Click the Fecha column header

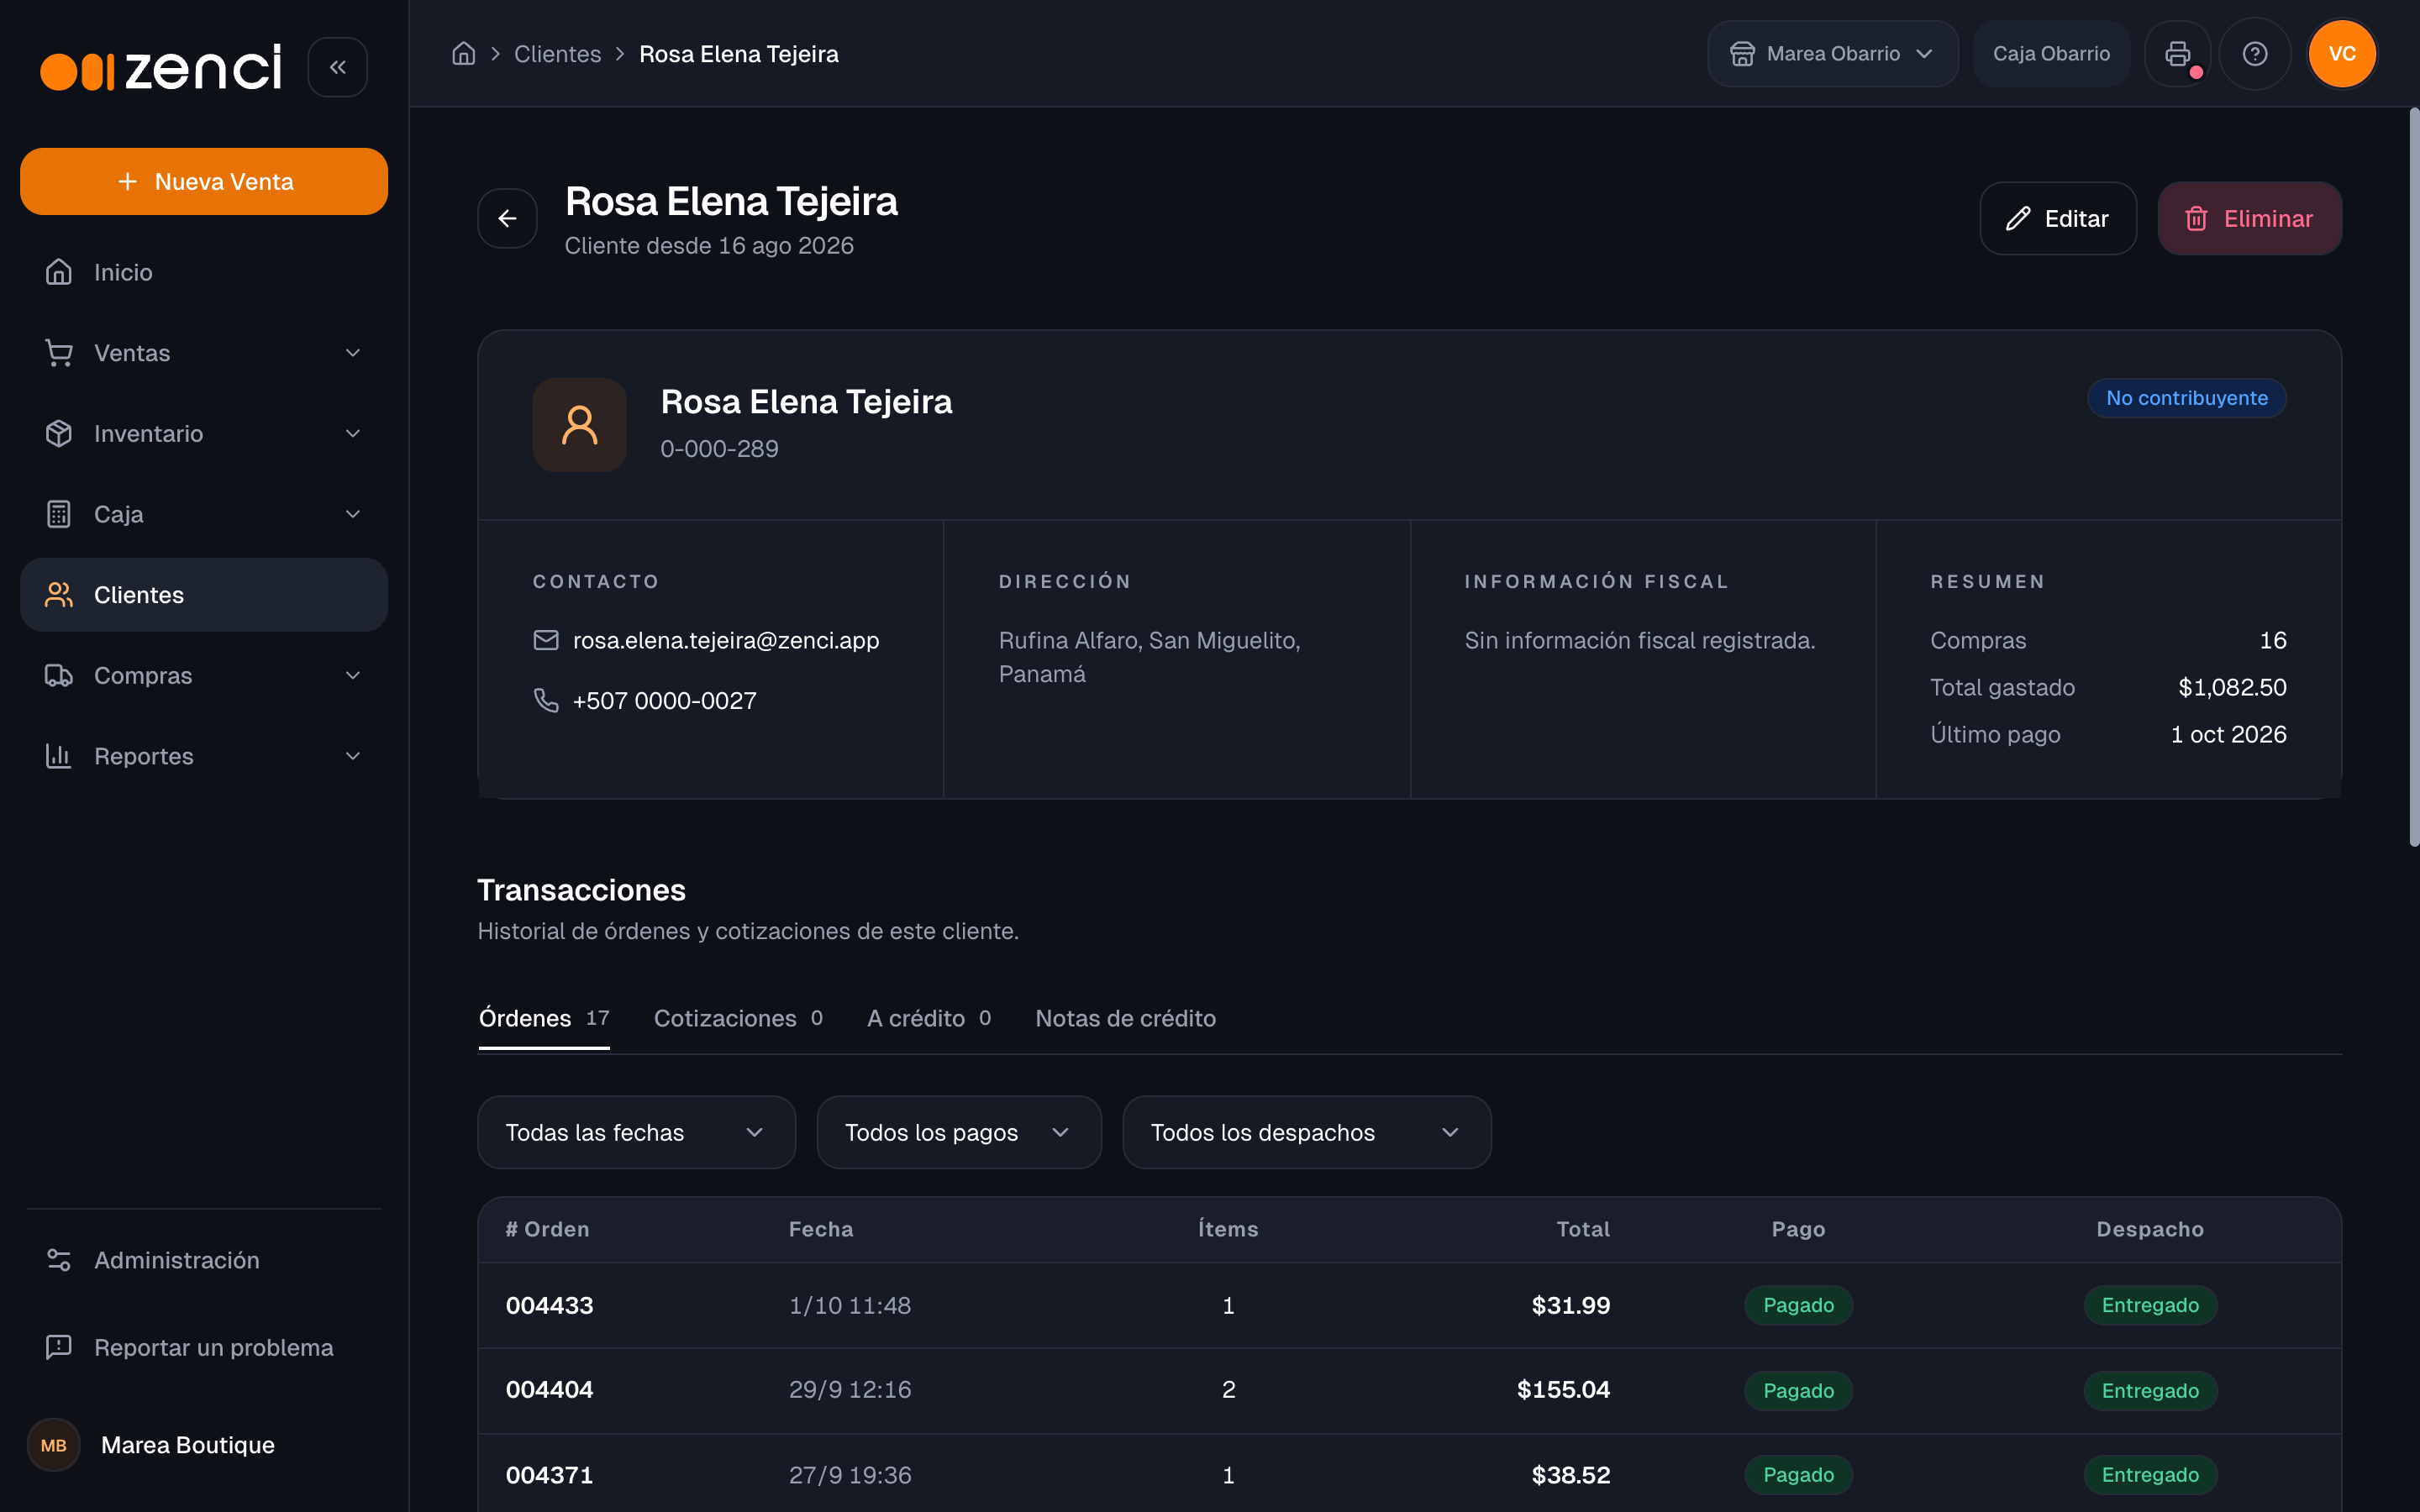(x=821, y=1229)
